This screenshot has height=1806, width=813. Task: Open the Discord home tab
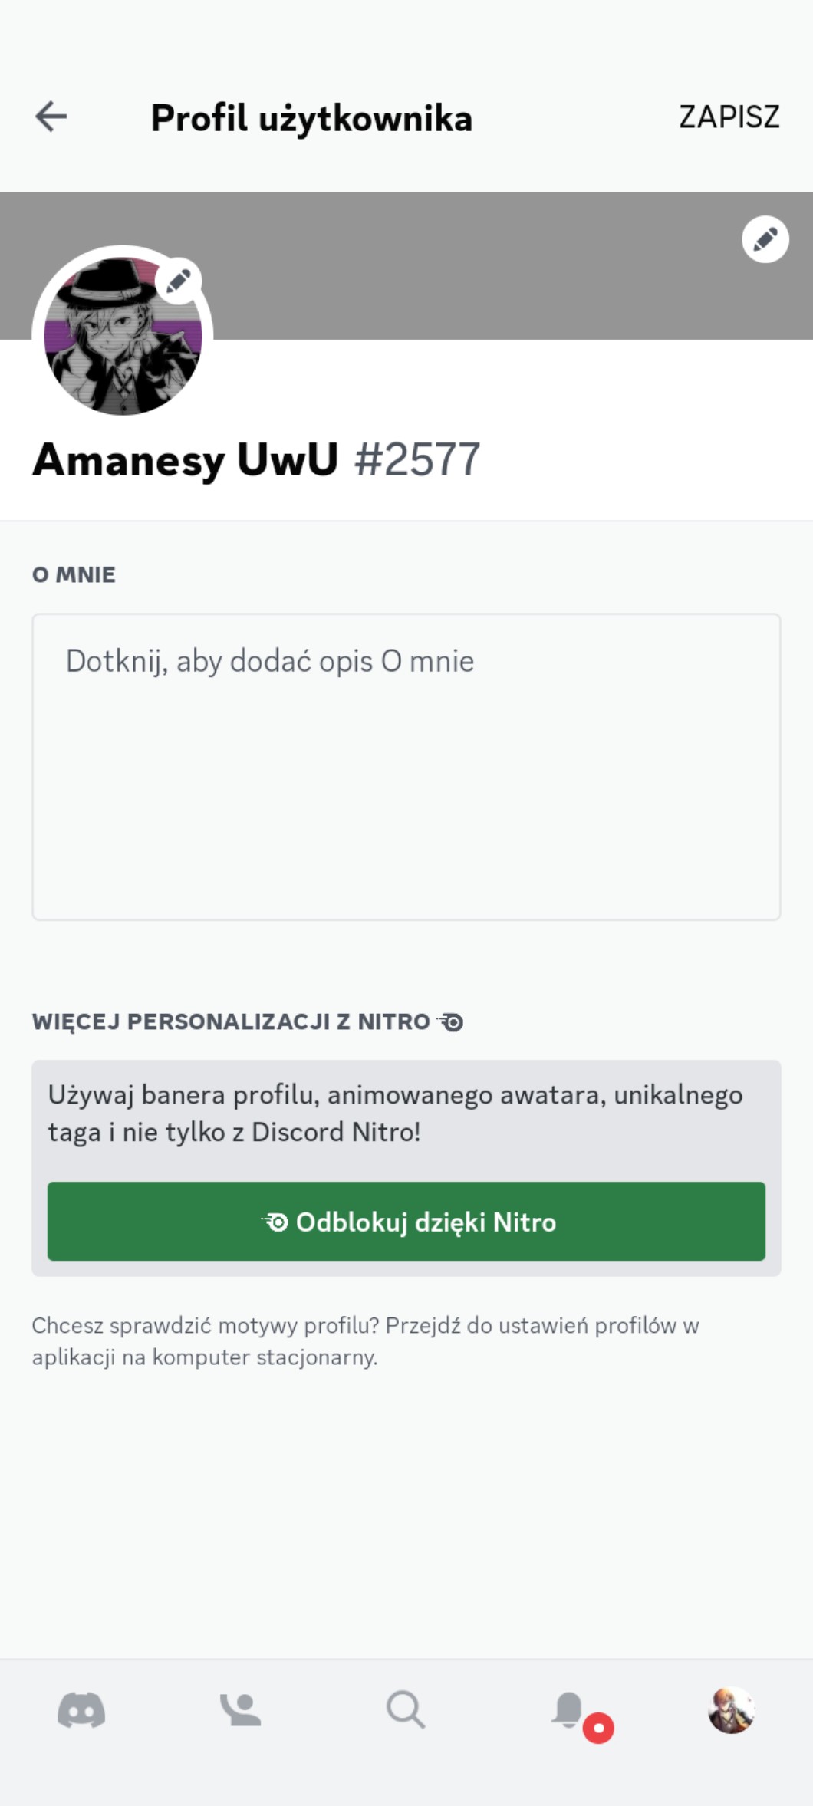pos(81,1709)
